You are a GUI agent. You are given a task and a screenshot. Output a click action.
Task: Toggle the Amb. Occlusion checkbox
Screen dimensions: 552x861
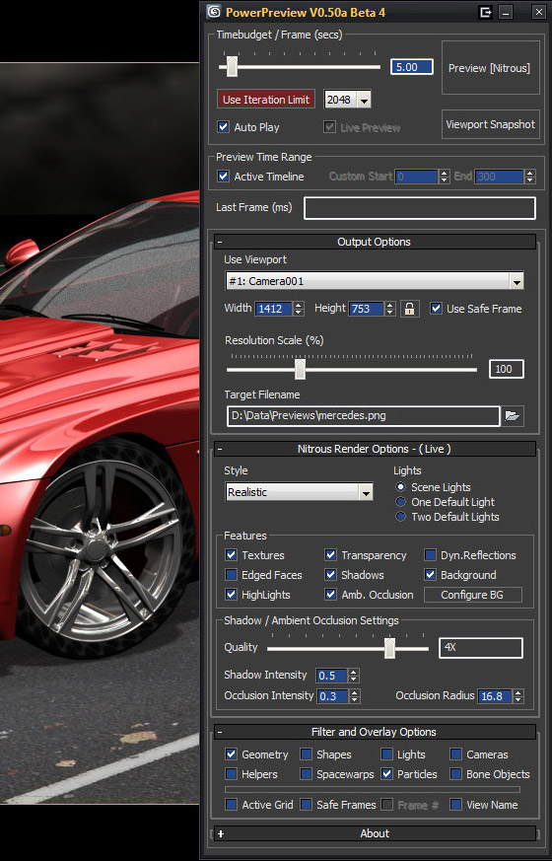pos(330,595)
